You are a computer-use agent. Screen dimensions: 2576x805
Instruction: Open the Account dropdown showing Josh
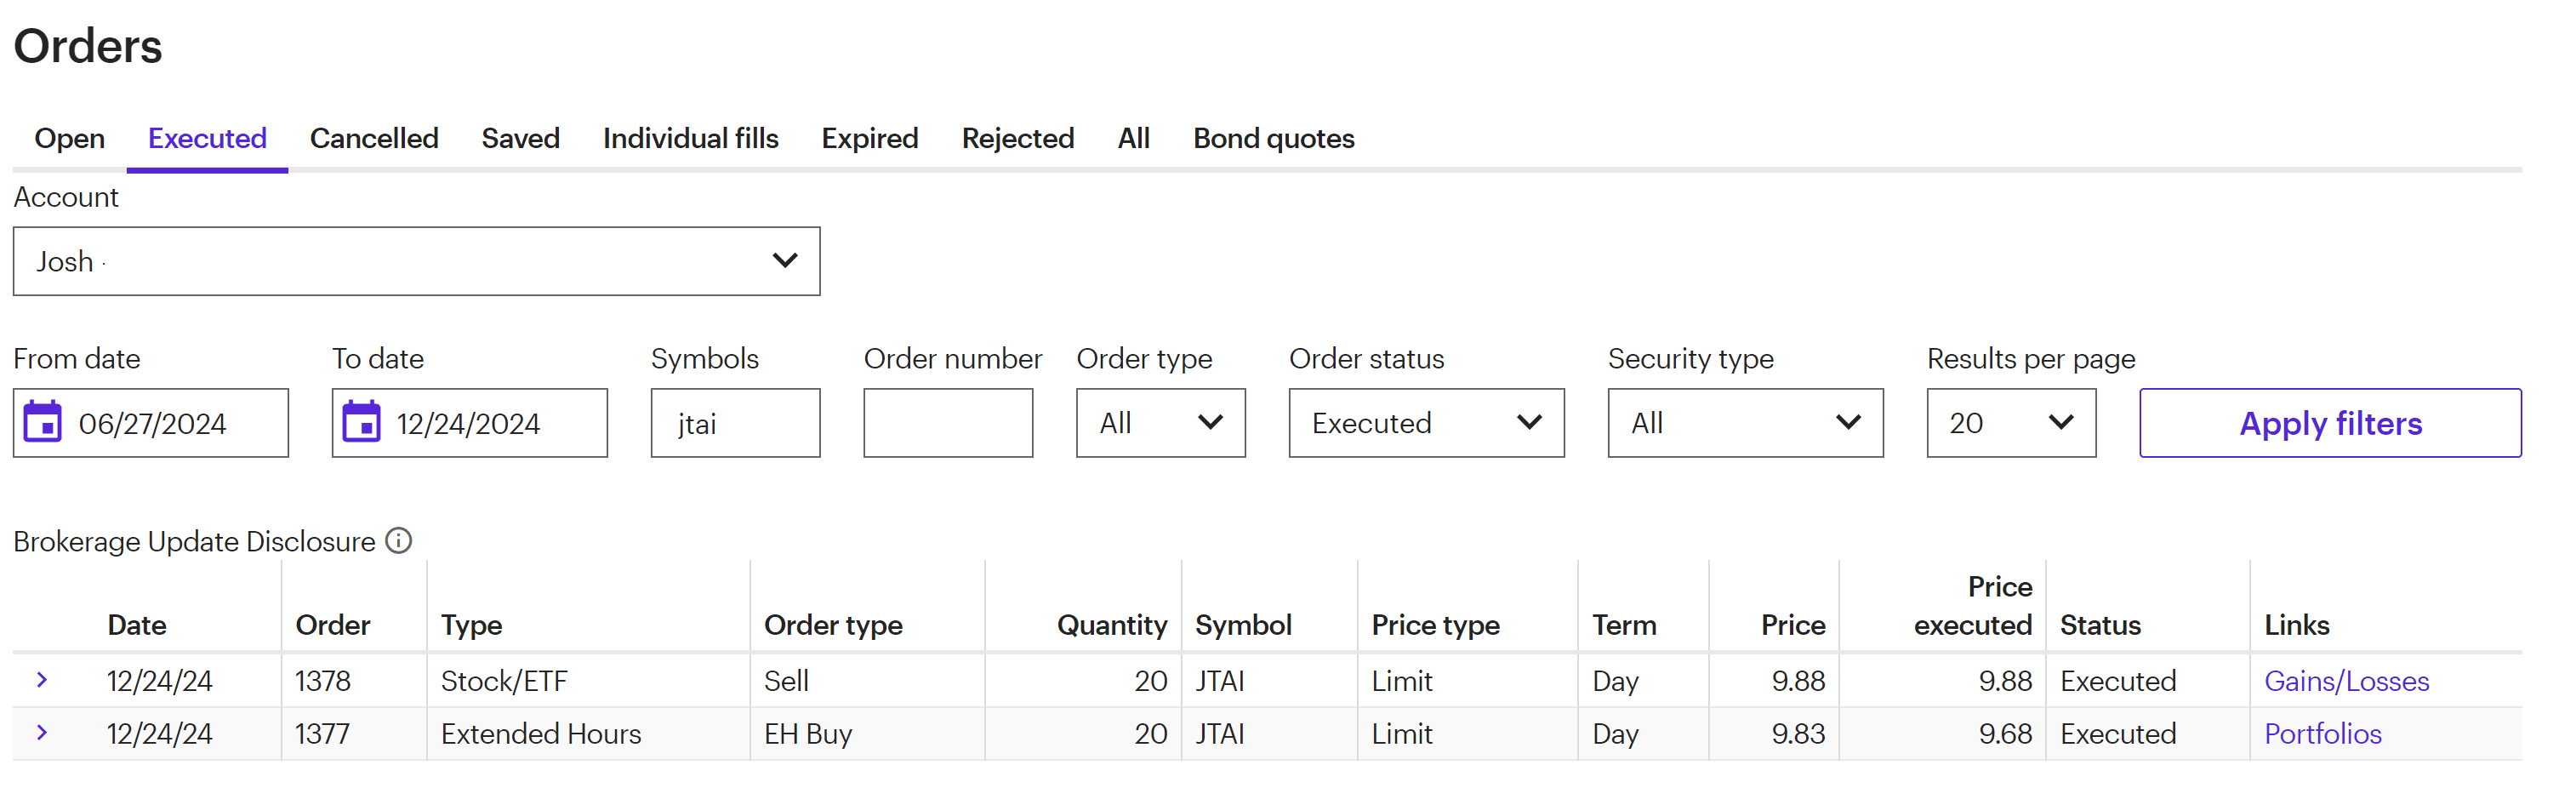tap(416, 261)
